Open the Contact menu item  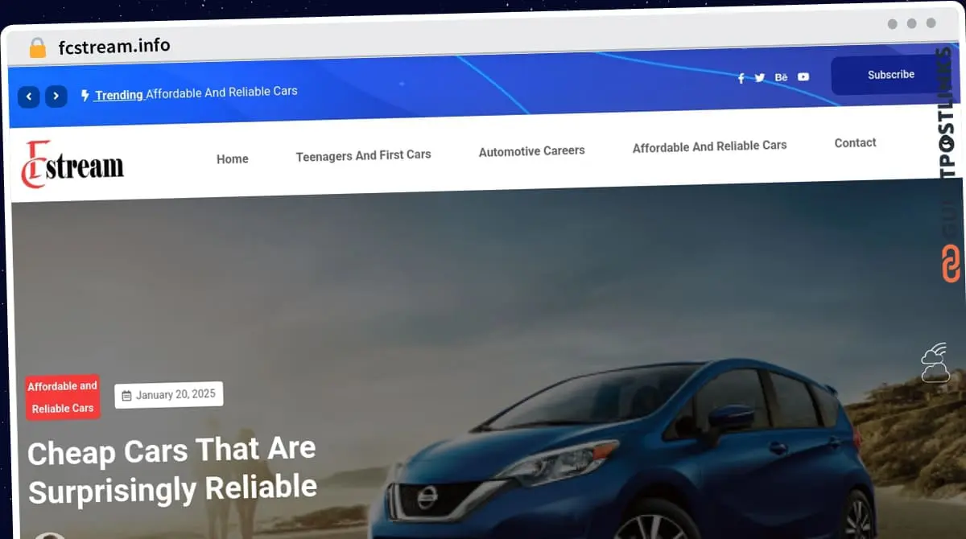pyautogui.click(x=855, y=143)
